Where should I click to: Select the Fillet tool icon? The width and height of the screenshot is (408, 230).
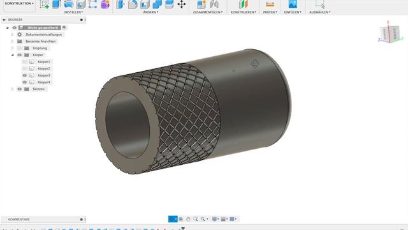(x=133, y=4)
